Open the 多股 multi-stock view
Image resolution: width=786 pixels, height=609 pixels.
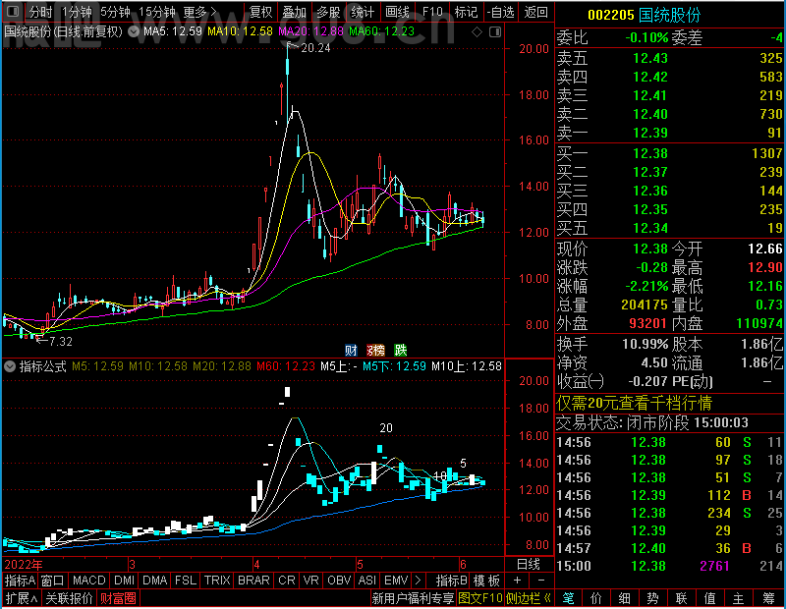(x=328, y=12)
